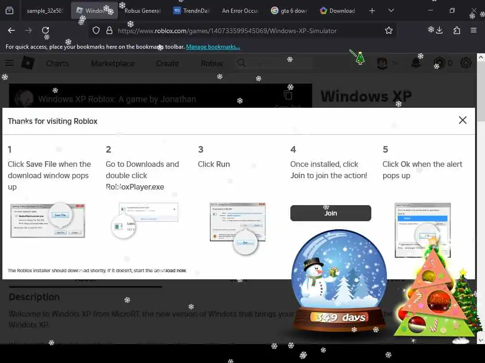Switch to the An Error Occurred tab
Screen dimensions: 485x363
click(x=240, y=11)
